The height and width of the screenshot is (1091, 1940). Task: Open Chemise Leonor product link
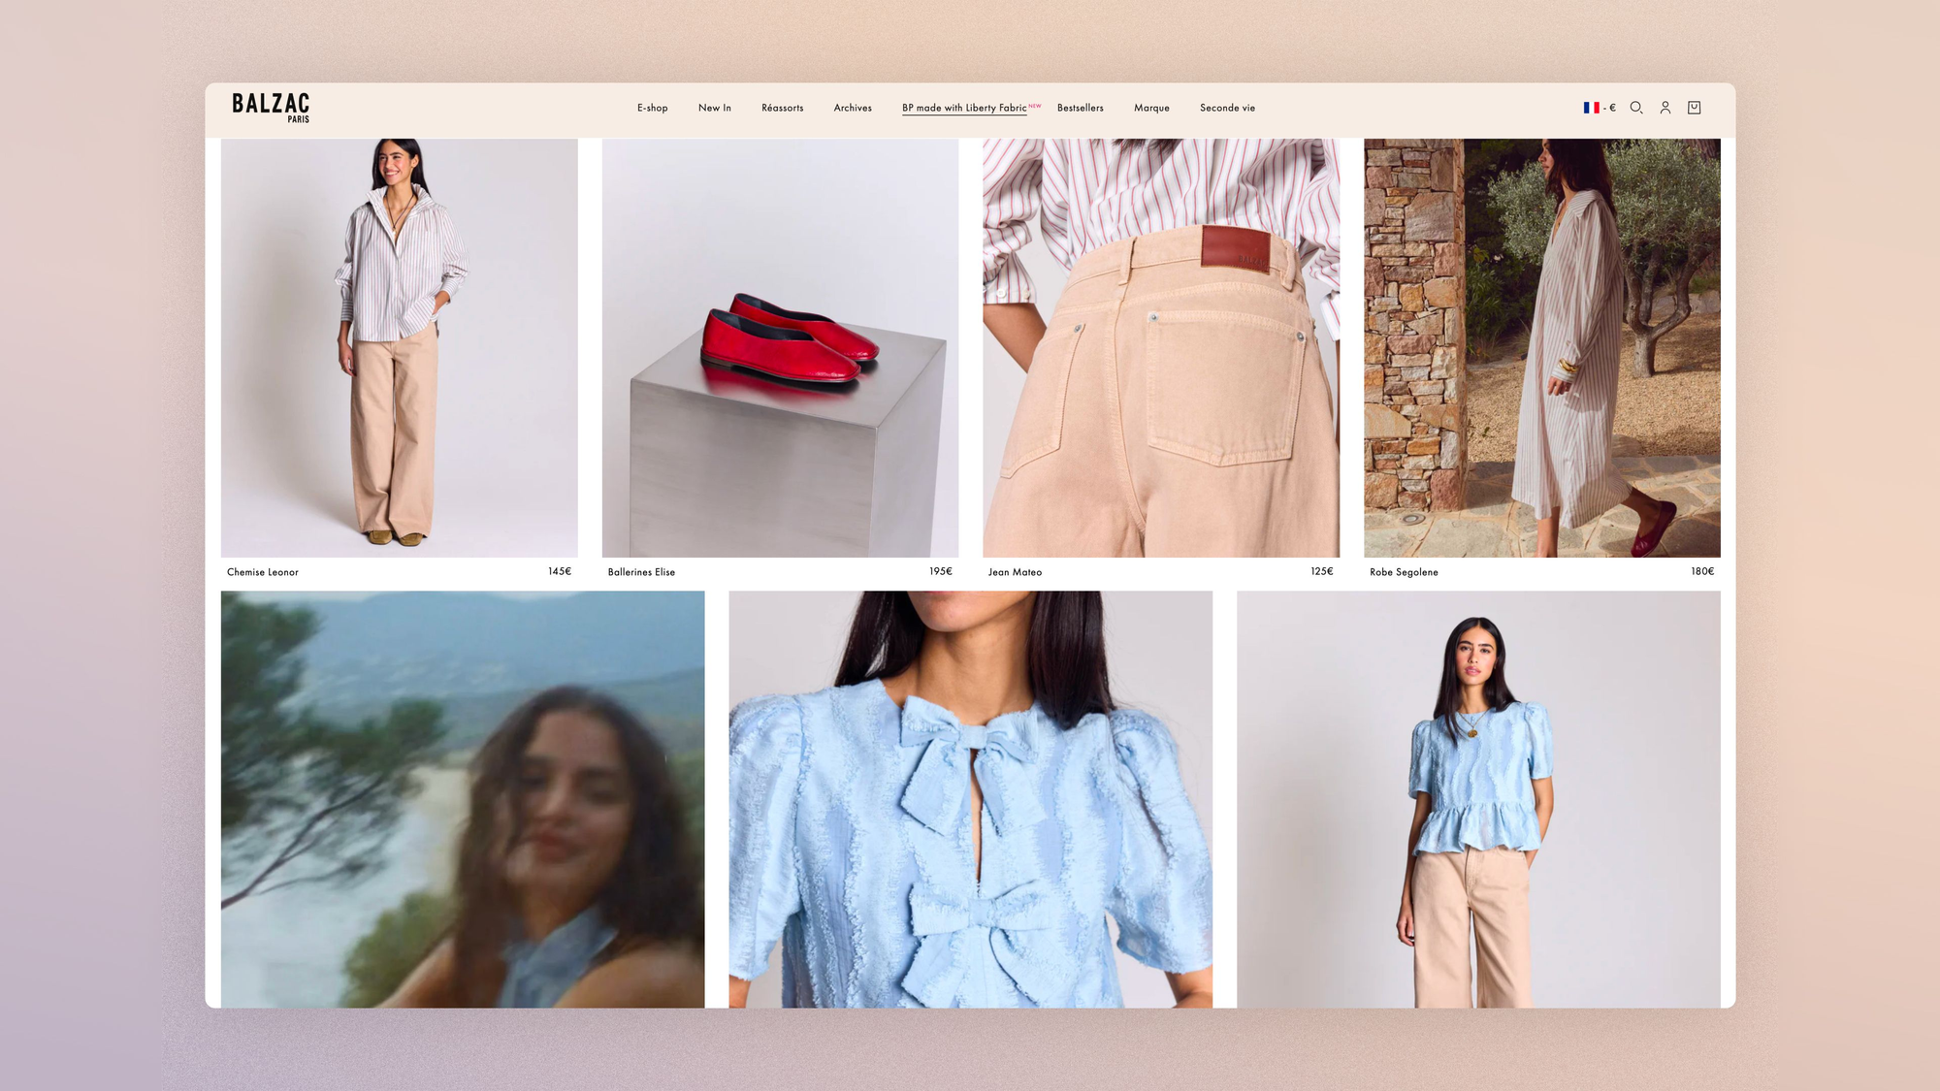(x=263, y=572)
